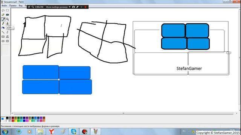241x135 pixels.
Task: Pause the screen recording
Action: click(81, 7)
